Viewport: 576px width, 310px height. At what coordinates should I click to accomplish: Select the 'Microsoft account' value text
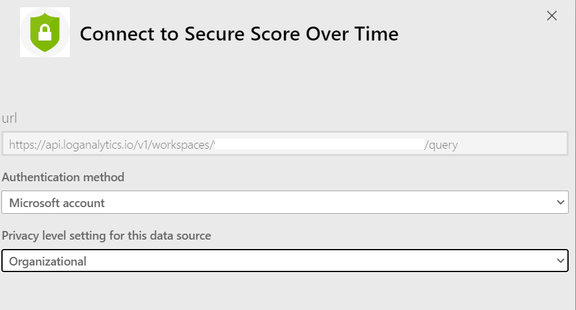pyautogui.click(x=57, y=203)
